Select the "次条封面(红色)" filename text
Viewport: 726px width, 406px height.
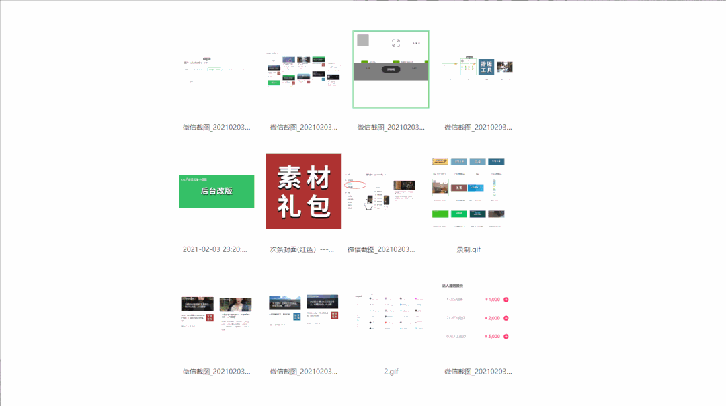[x=303, y=249]
